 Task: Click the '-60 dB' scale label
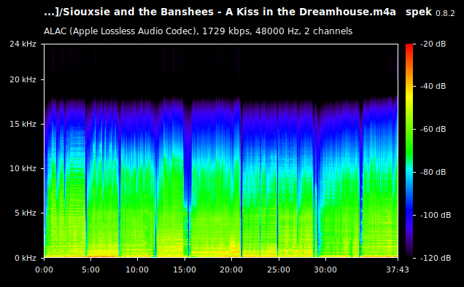(x=433, y=129)
